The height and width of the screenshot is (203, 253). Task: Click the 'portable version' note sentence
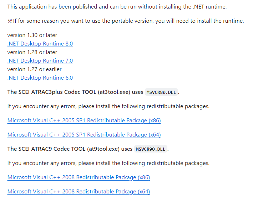coord(126,21)
